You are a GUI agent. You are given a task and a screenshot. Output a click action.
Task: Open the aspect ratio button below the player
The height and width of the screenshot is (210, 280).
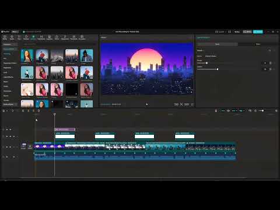187,104
